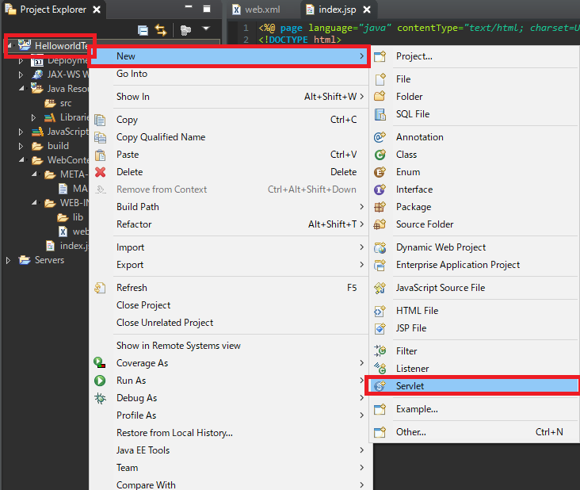The image size is (580, 490).
Task: Select index.jsp file in Project Explorer
Action: (67, 246)
